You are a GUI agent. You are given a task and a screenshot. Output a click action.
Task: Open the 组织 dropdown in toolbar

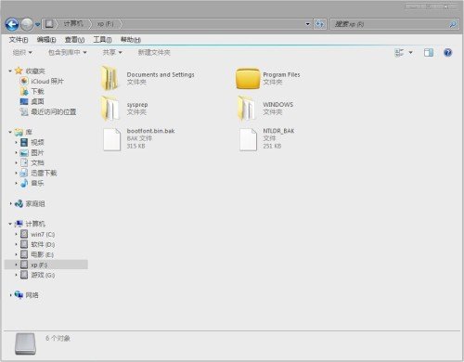pyautogui.click(x=22, y=52)
